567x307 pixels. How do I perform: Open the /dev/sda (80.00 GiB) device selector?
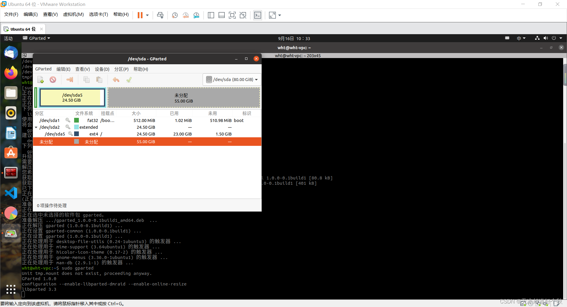[x=232, y=80]
